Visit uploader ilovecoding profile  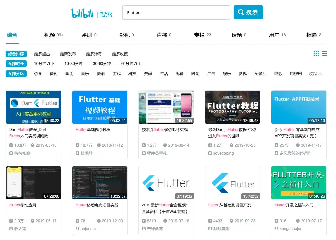[x=221, y=153]
